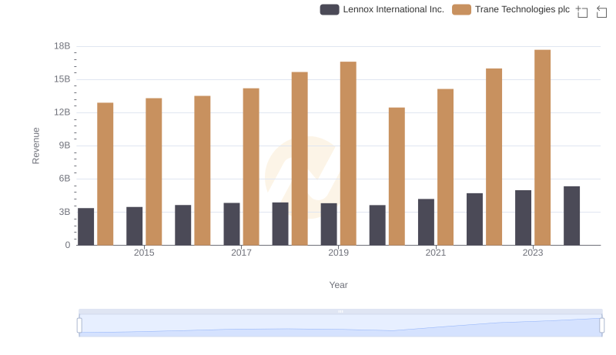Screen dimensions: 616x355
Task: Click the 18B y-axis label
Action: click(x=62, y=46)
